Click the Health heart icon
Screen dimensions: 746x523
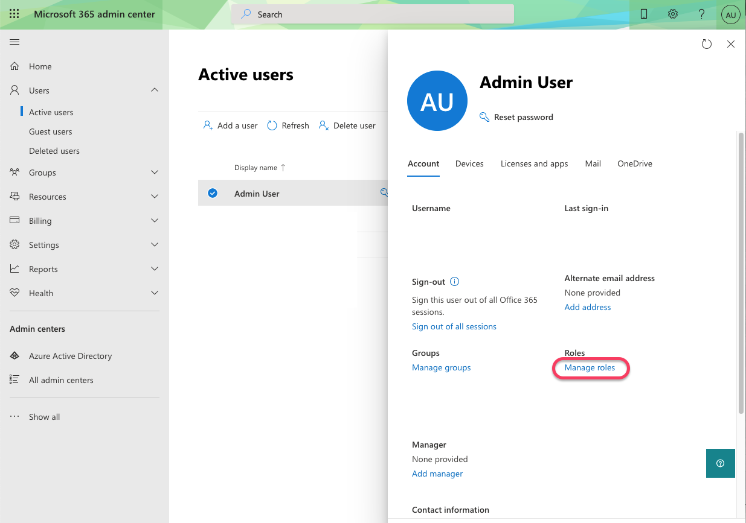tap(14, 293)
